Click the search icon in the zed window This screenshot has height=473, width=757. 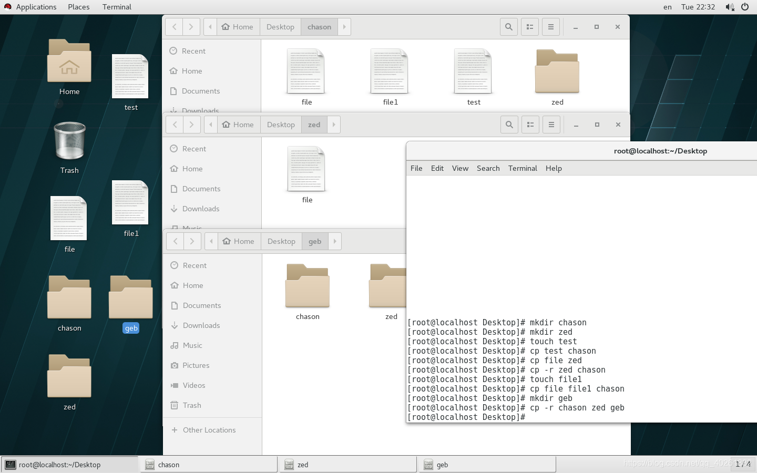509,125
